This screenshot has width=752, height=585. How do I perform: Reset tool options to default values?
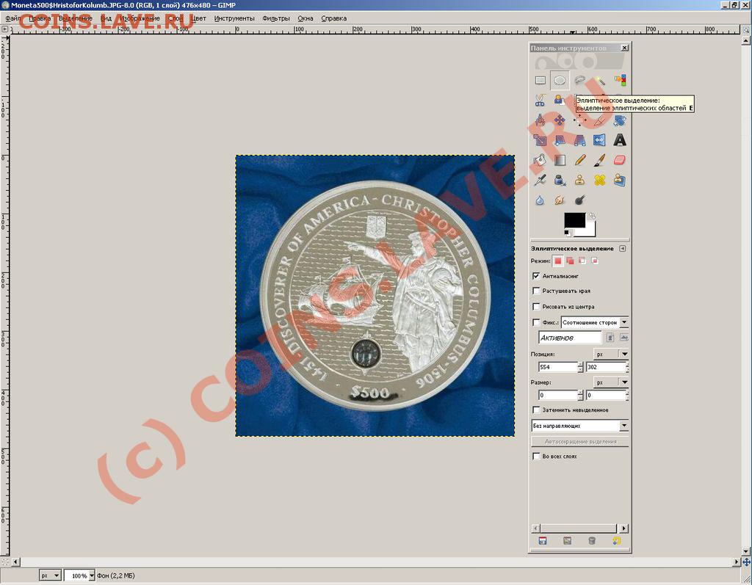616,541
